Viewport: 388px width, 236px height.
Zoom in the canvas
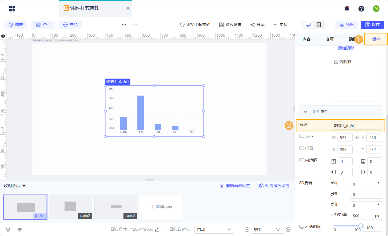tap(288, 230)
